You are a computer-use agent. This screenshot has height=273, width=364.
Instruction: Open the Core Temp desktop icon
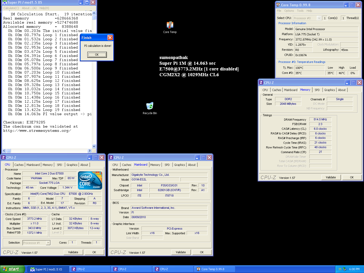[170, 27]
